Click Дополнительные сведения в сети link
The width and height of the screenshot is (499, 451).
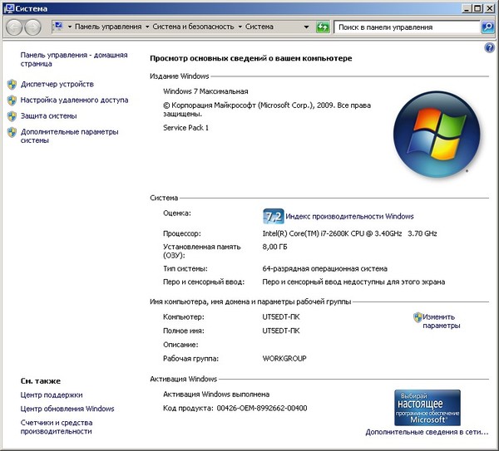(427, 432)
